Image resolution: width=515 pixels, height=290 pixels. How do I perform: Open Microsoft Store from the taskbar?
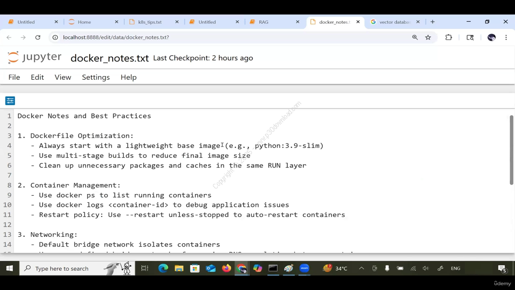195,268
